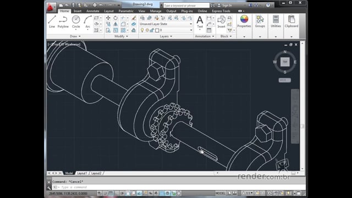This screenshot has height=198, width=352.
Task: Activate the Arc tool
Action: pyautogui.click(x=87, y=22)
